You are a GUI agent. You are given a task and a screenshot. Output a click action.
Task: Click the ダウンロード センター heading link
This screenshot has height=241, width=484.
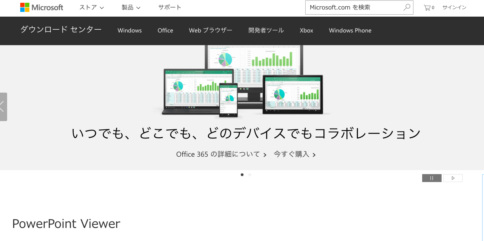tap(61, 30)
